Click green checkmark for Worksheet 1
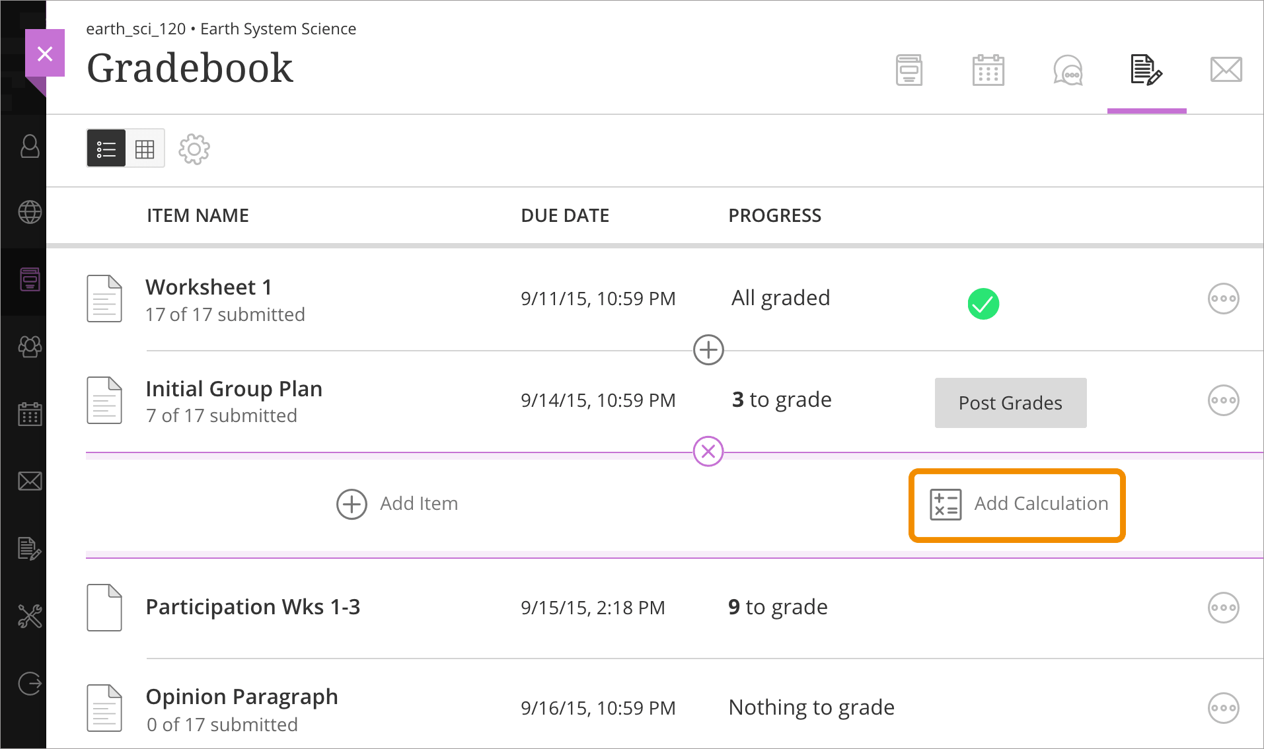 click(983, 304)
